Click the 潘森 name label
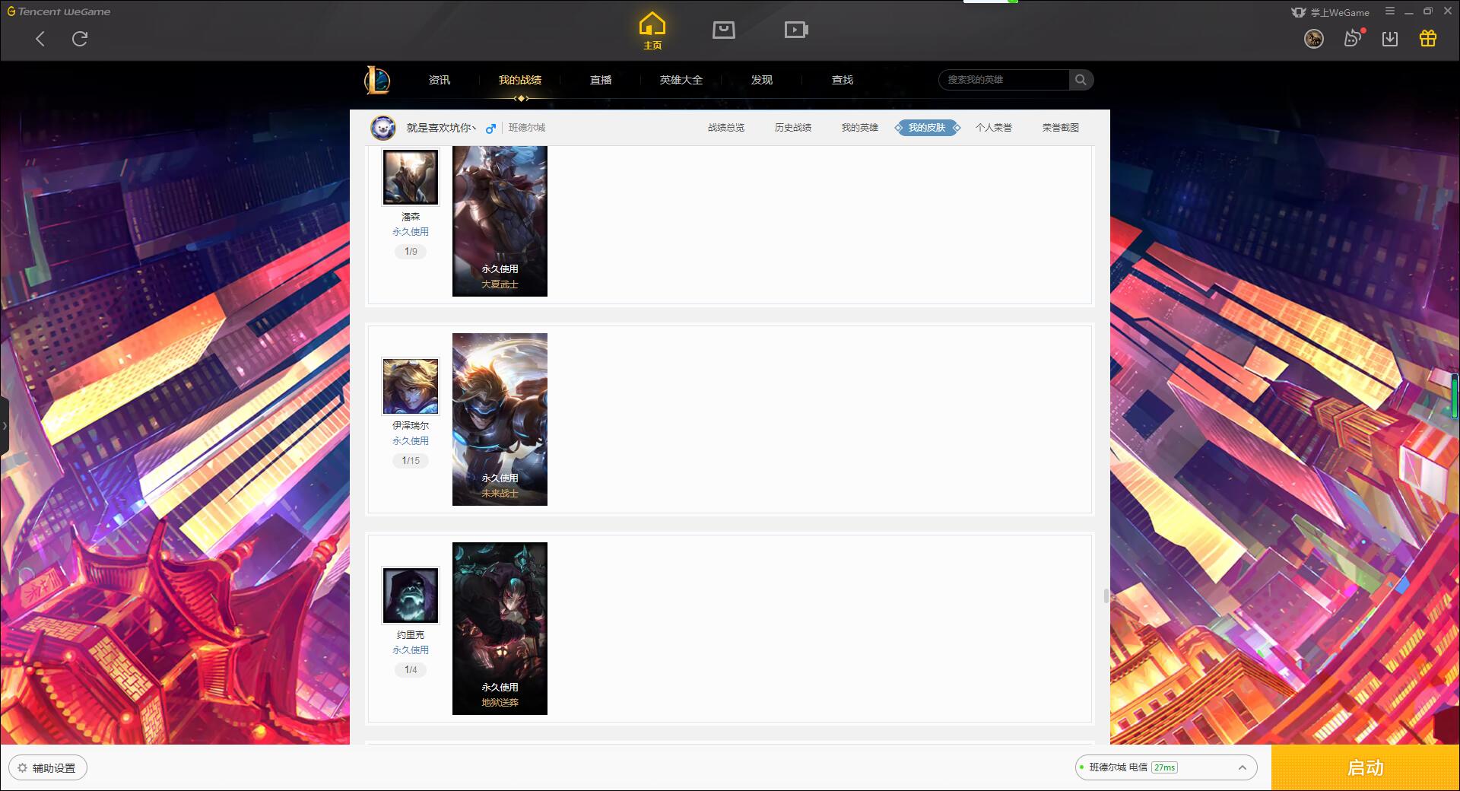1460x791 pixels. [411, 217]
